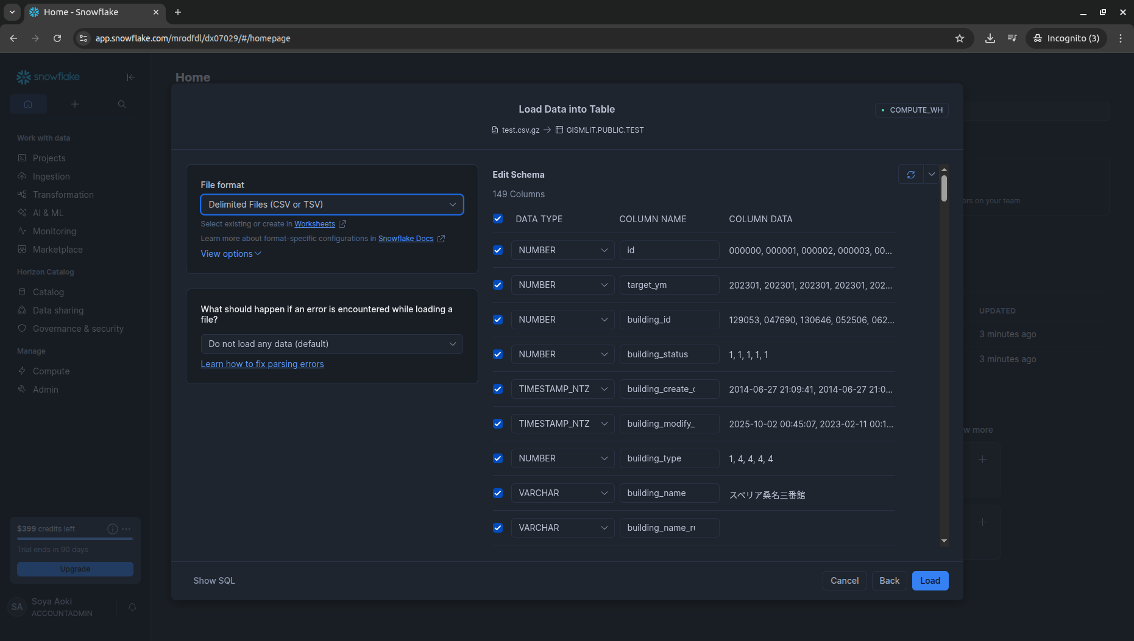This screenshot has width=1134, height=641.
Task: Click the Cancel button
Action: 845,581
